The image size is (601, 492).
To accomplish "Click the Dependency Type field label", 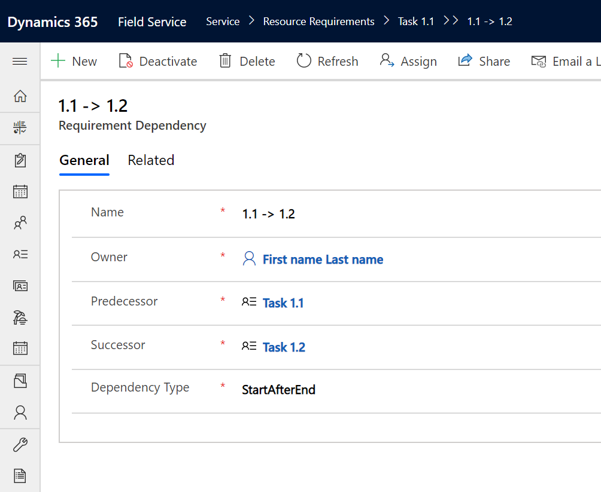I will pos(140,387).
